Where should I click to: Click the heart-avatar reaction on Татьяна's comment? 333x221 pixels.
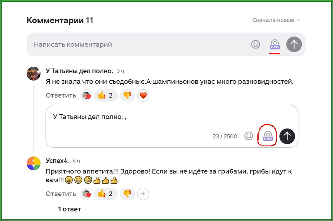(86, 95)
